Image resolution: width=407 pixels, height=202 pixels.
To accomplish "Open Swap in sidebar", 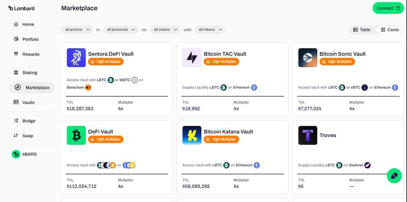I will [28, 136].
